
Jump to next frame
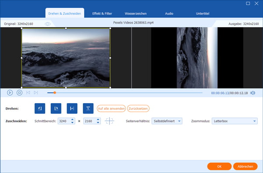36,93
